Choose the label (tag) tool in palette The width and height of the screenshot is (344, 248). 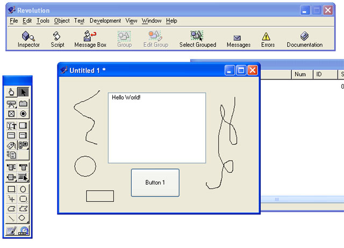point(11,145)
